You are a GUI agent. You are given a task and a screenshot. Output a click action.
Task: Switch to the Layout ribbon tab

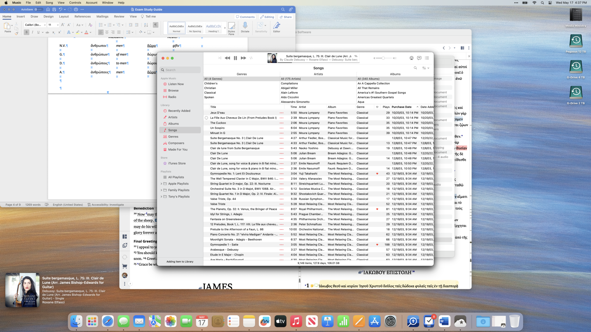click(x=64, y=17)
